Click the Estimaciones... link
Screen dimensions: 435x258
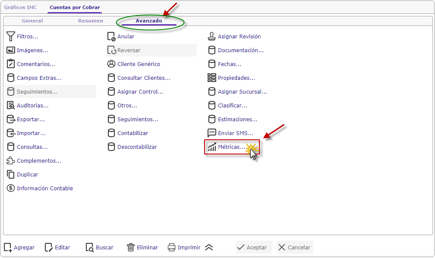click(237, 119)
